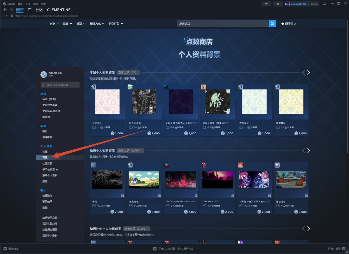Click the 搜索个人资料背景 search field
Image resolution: width=349 pixels, height=254 pixels.
[x=60, y=85]
